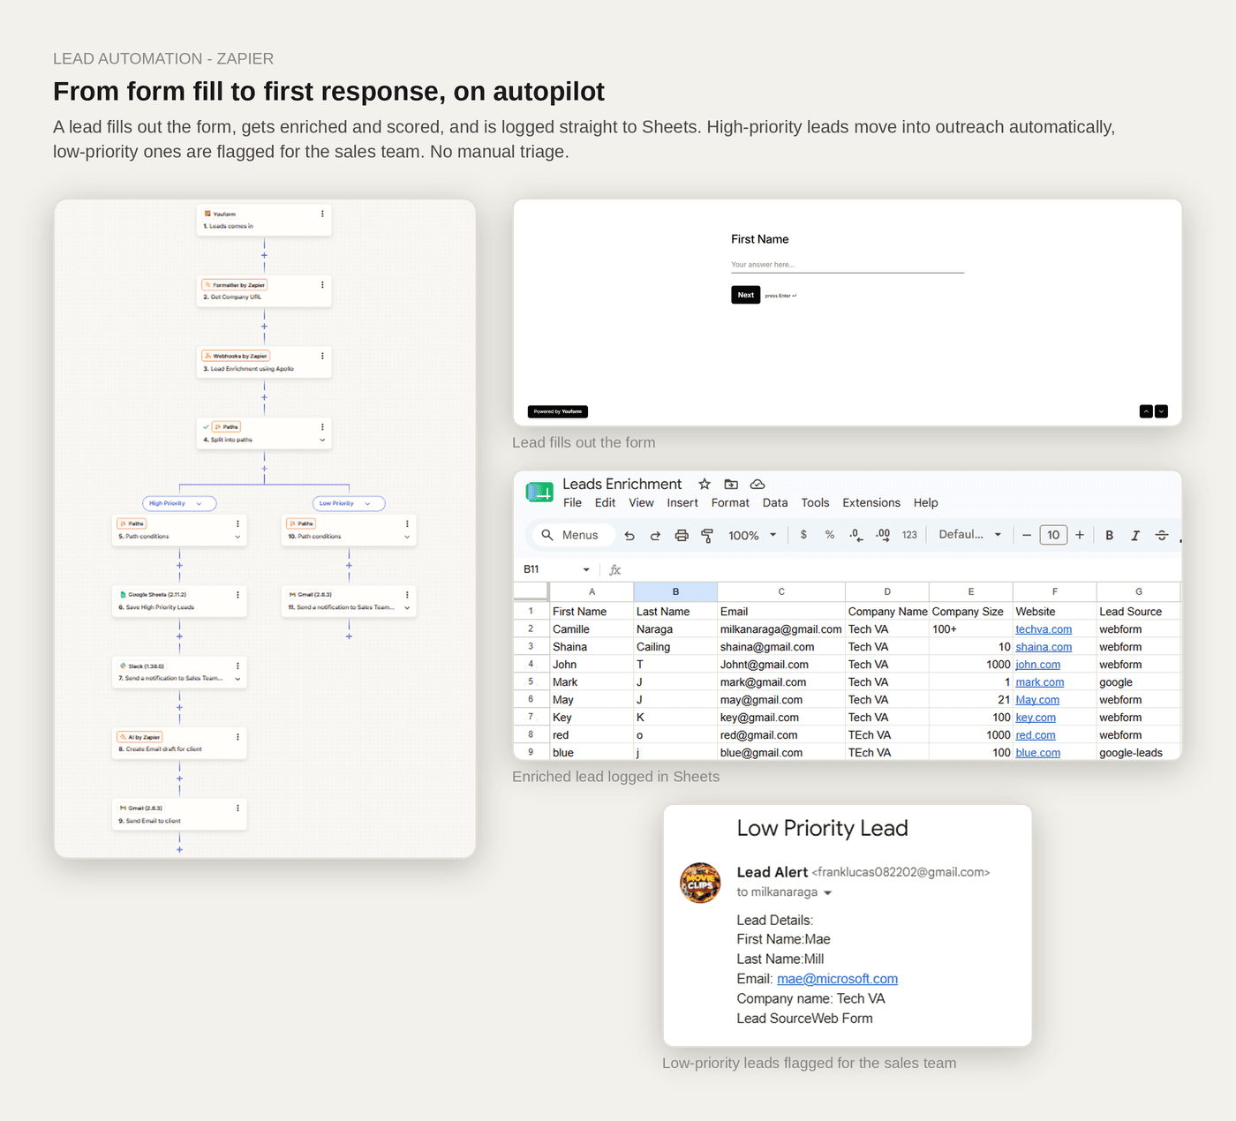Click the Powered by Youform badge
Viewport: 1236px width, 1121px height.
pyautogui.click(x=558, y=411)
